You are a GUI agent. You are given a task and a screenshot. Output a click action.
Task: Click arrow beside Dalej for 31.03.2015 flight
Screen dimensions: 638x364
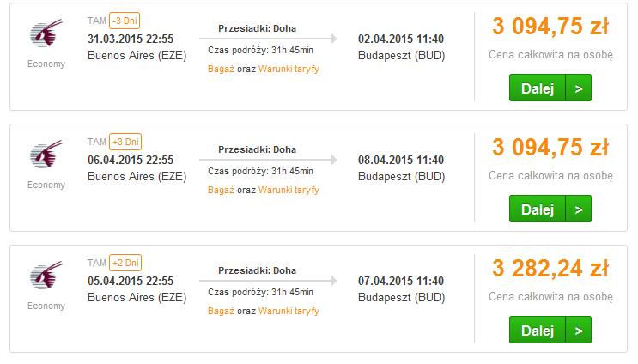[x=578, y=88]
